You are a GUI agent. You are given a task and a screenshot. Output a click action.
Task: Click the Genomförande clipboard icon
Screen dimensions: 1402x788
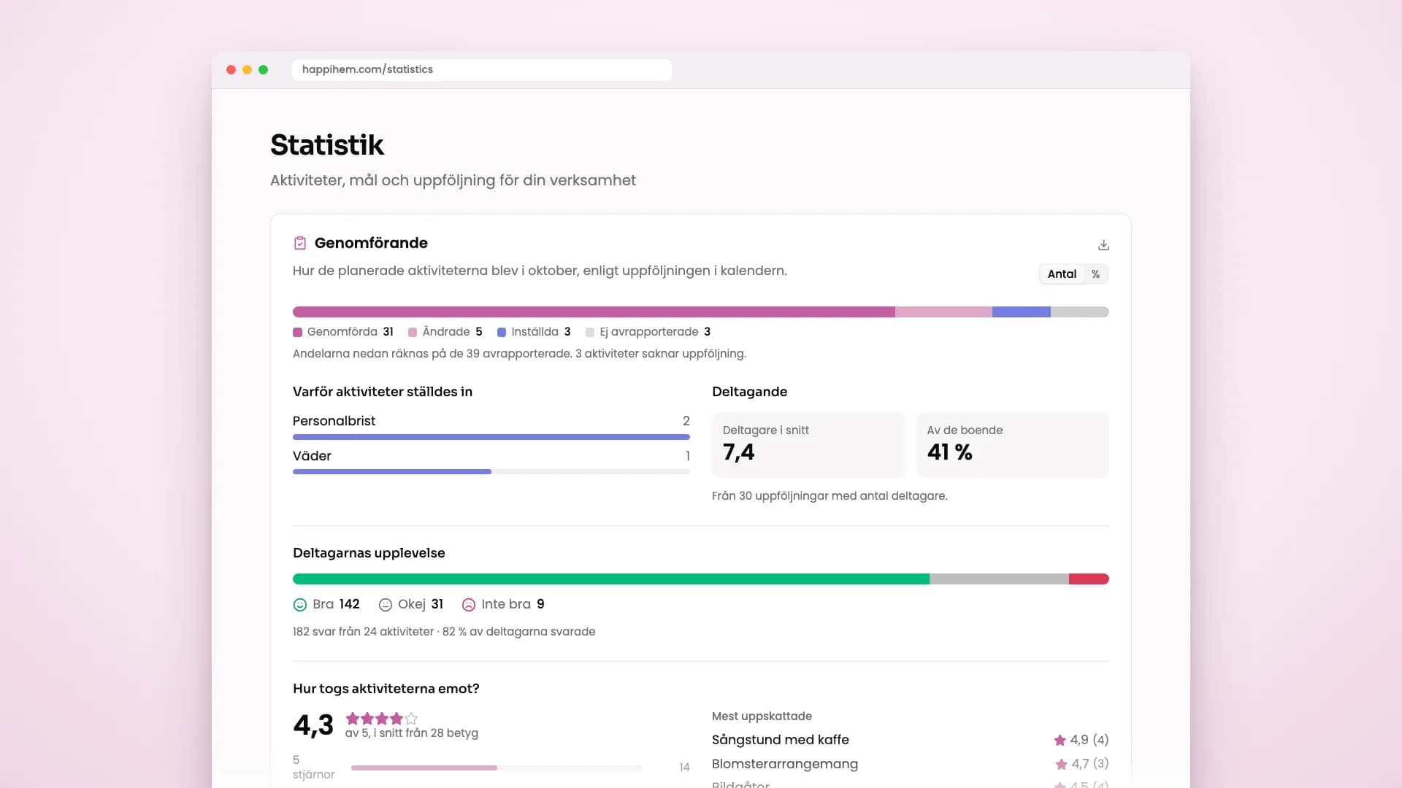(x=299, y=243)
